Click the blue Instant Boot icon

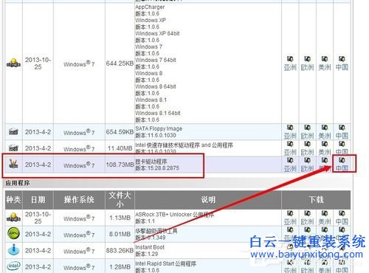pyautogui.click(x=13, y=249)
